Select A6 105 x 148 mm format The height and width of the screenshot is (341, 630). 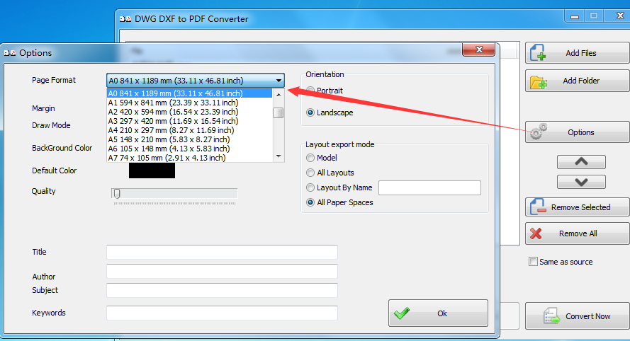coord(190,149)
